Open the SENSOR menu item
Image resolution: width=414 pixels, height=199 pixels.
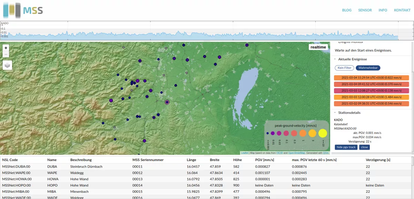point(365,10)
